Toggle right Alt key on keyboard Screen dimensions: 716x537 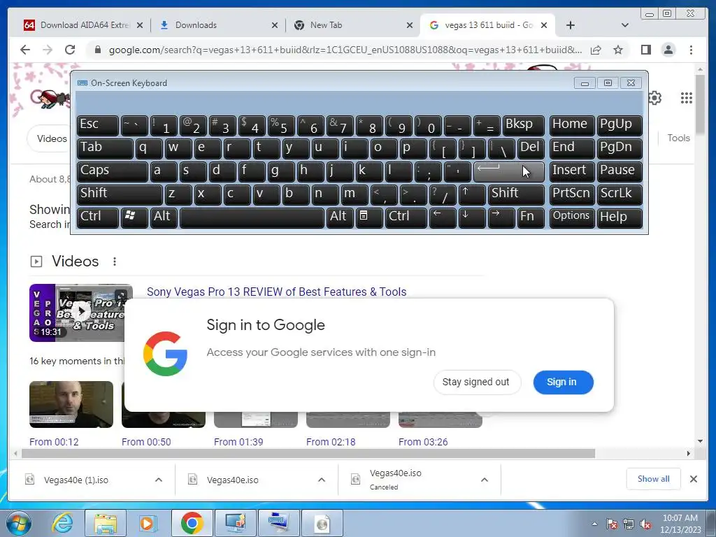(x=339, y=217)
